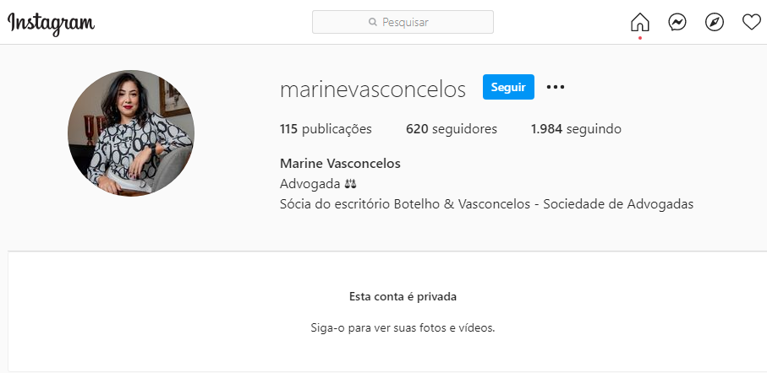Follow the account with Seguir button
Image resolution: width=767 pixels, height=373 pixels.
click(508, 87)
